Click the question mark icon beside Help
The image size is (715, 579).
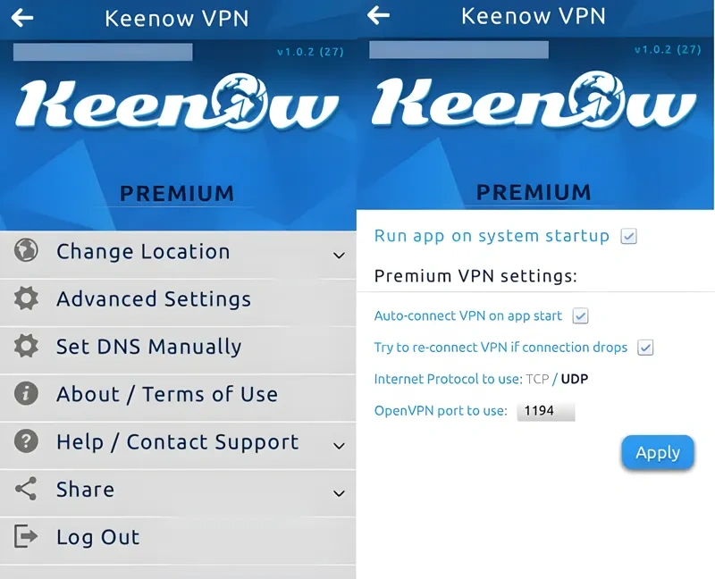click(26, 441)
